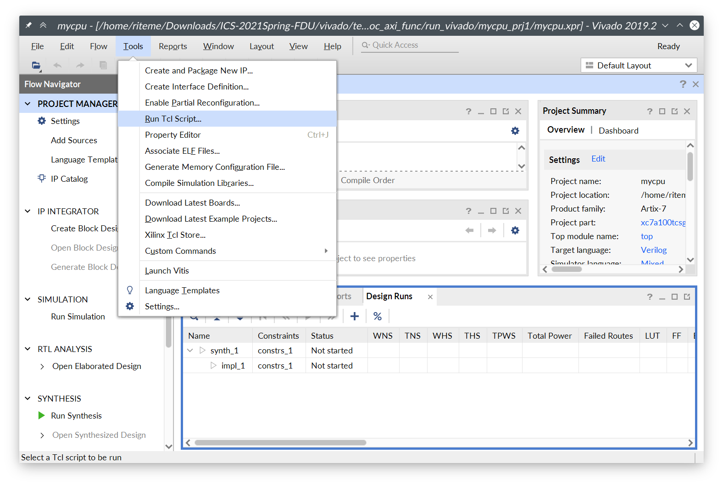Image resolution: width=723 pixels, height=486 pixels.
Task: Collapse the synth_1 run row
Action: pyautogui.click(x=190, y=350)
